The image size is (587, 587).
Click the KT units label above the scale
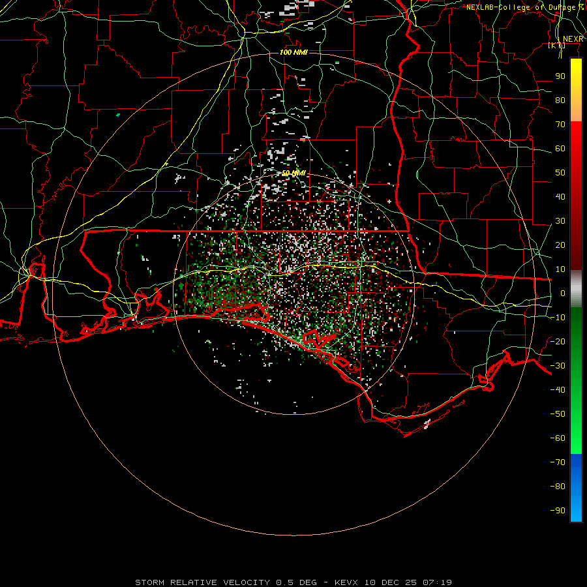point(557,46)
